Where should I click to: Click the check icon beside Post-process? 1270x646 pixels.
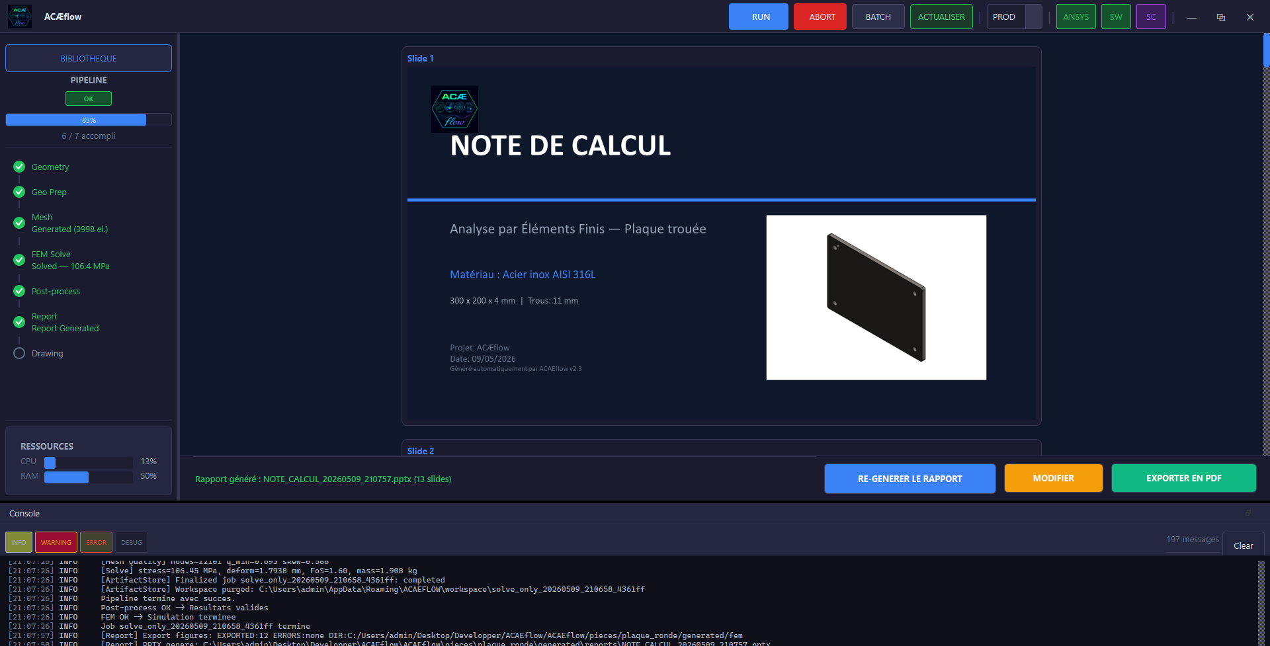click(x=19, y=291)
